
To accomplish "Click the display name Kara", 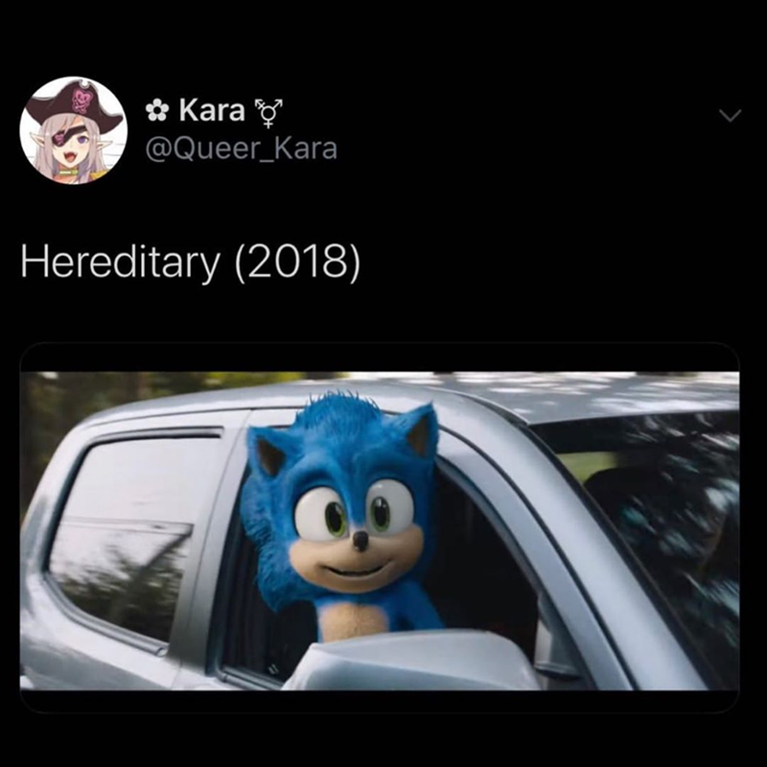I will 211,110.
